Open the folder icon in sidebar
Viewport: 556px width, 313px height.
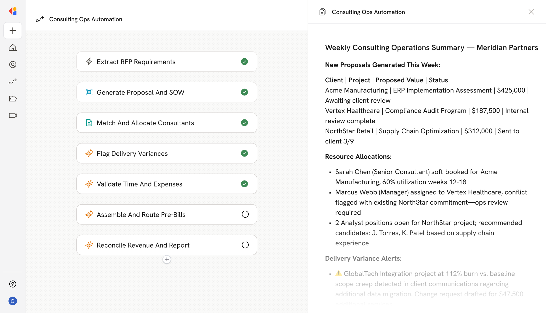(x=13, y=98)
